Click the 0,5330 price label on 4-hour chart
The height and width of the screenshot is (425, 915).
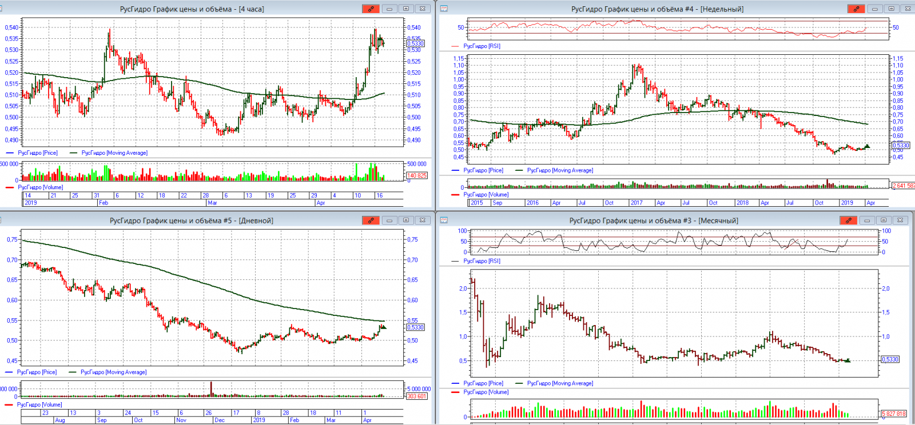415,43
